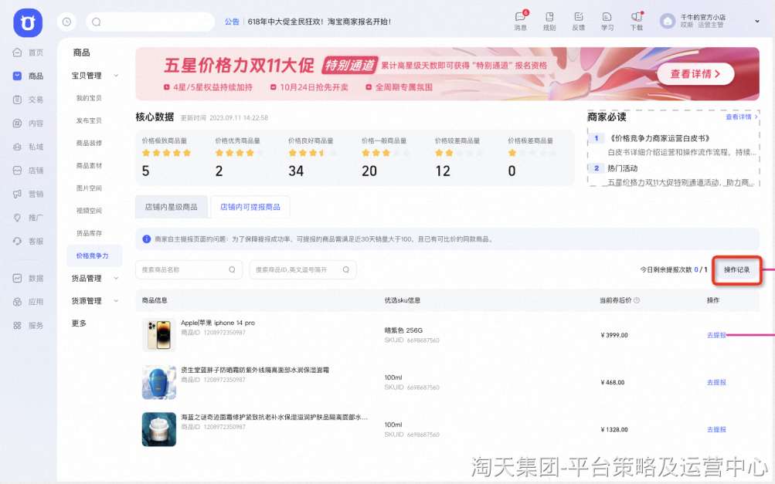The height and width of the screenshot is (484, 775).
Task: Click the 搜索商品名称 input field
Action: [189, 269]
